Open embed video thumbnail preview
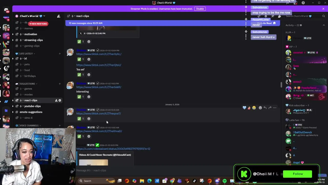This screenshot has height=185, width=328. tap(94, 162)
